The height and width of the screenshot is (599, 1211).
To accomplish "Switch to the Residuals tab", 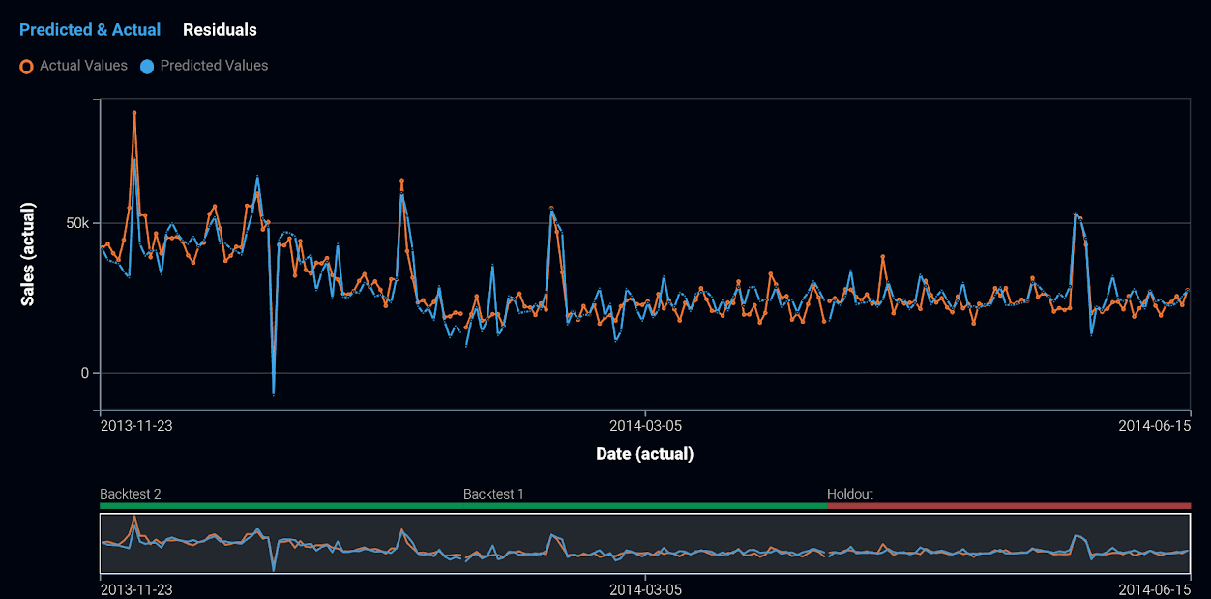I will tap(220, 30).
